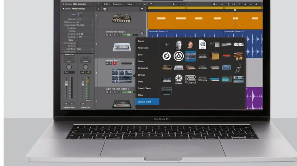297x166 pixels.
Task: Select the JPEG document icon
Action: [202, 44]
